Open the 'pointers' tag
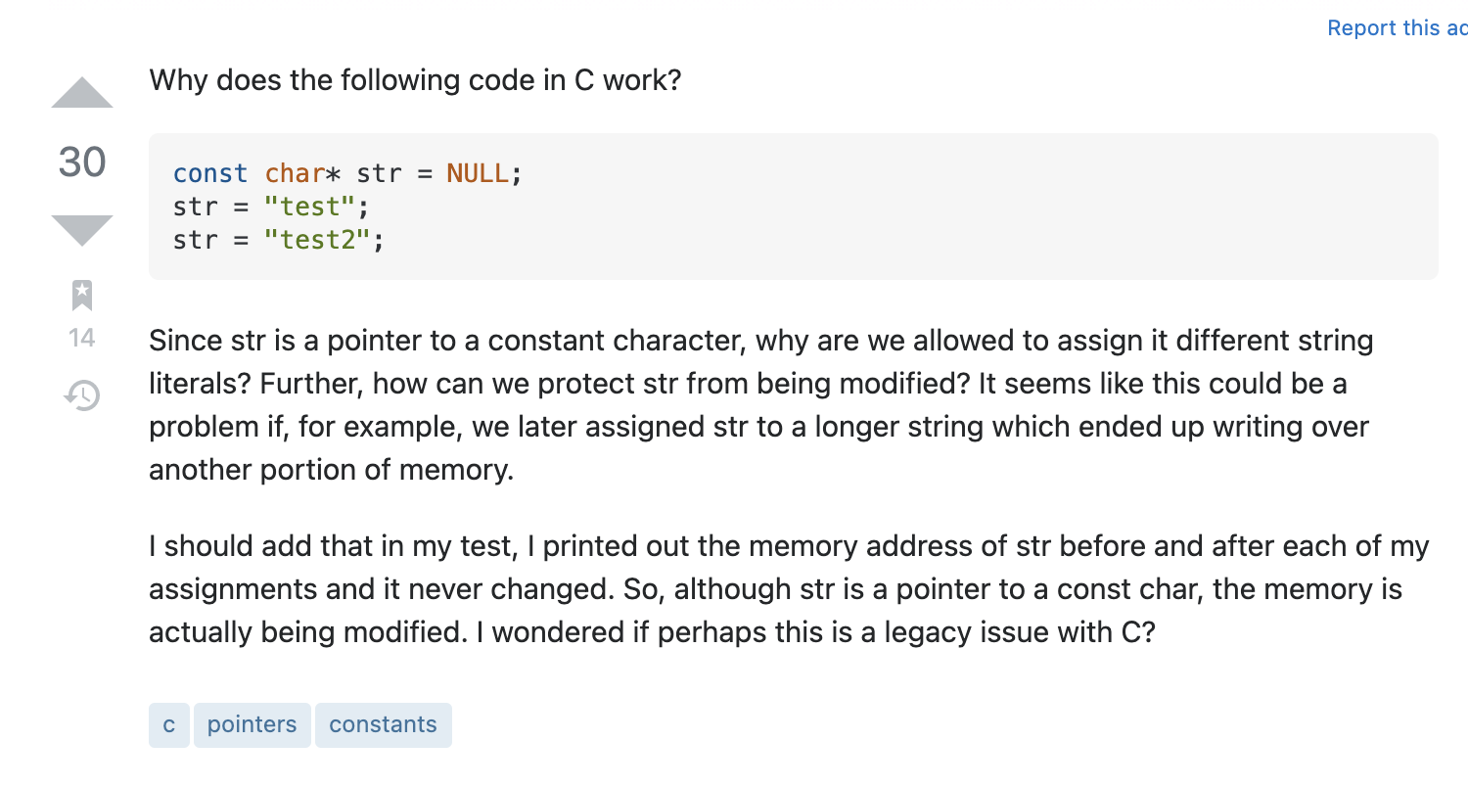The height and width of the screenshot is (787, 1468). tap(252, 725)
